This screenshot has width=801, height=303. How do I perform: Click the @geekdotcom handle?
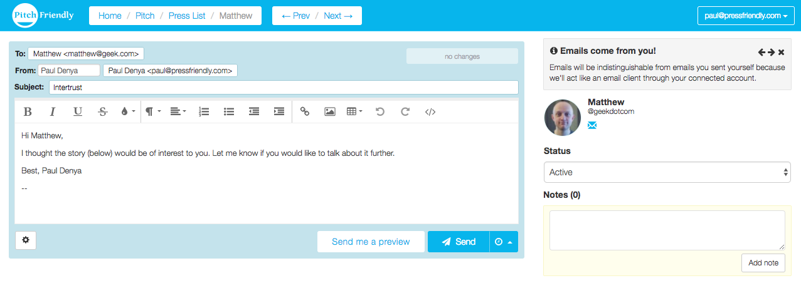click(x=611, y=111)
